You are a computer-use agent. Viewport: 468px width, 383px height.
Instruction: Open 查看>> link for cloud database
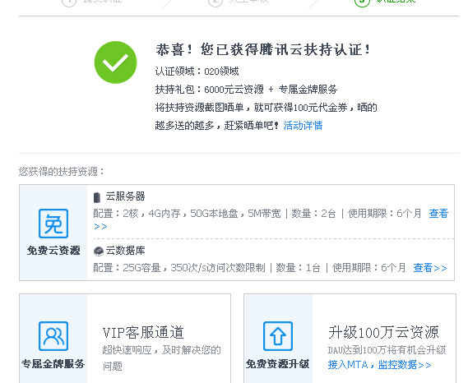coord(430,268)
